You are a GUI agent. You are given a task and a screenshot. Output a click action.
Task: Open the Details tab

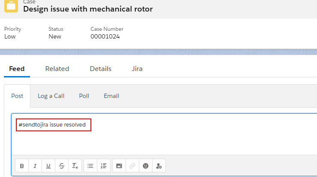pyautogui.click(x=101, y=69)
